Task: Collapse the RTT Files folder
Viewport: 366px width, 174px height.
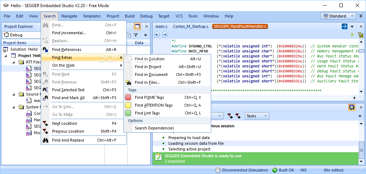Action: tap(14, 62)
